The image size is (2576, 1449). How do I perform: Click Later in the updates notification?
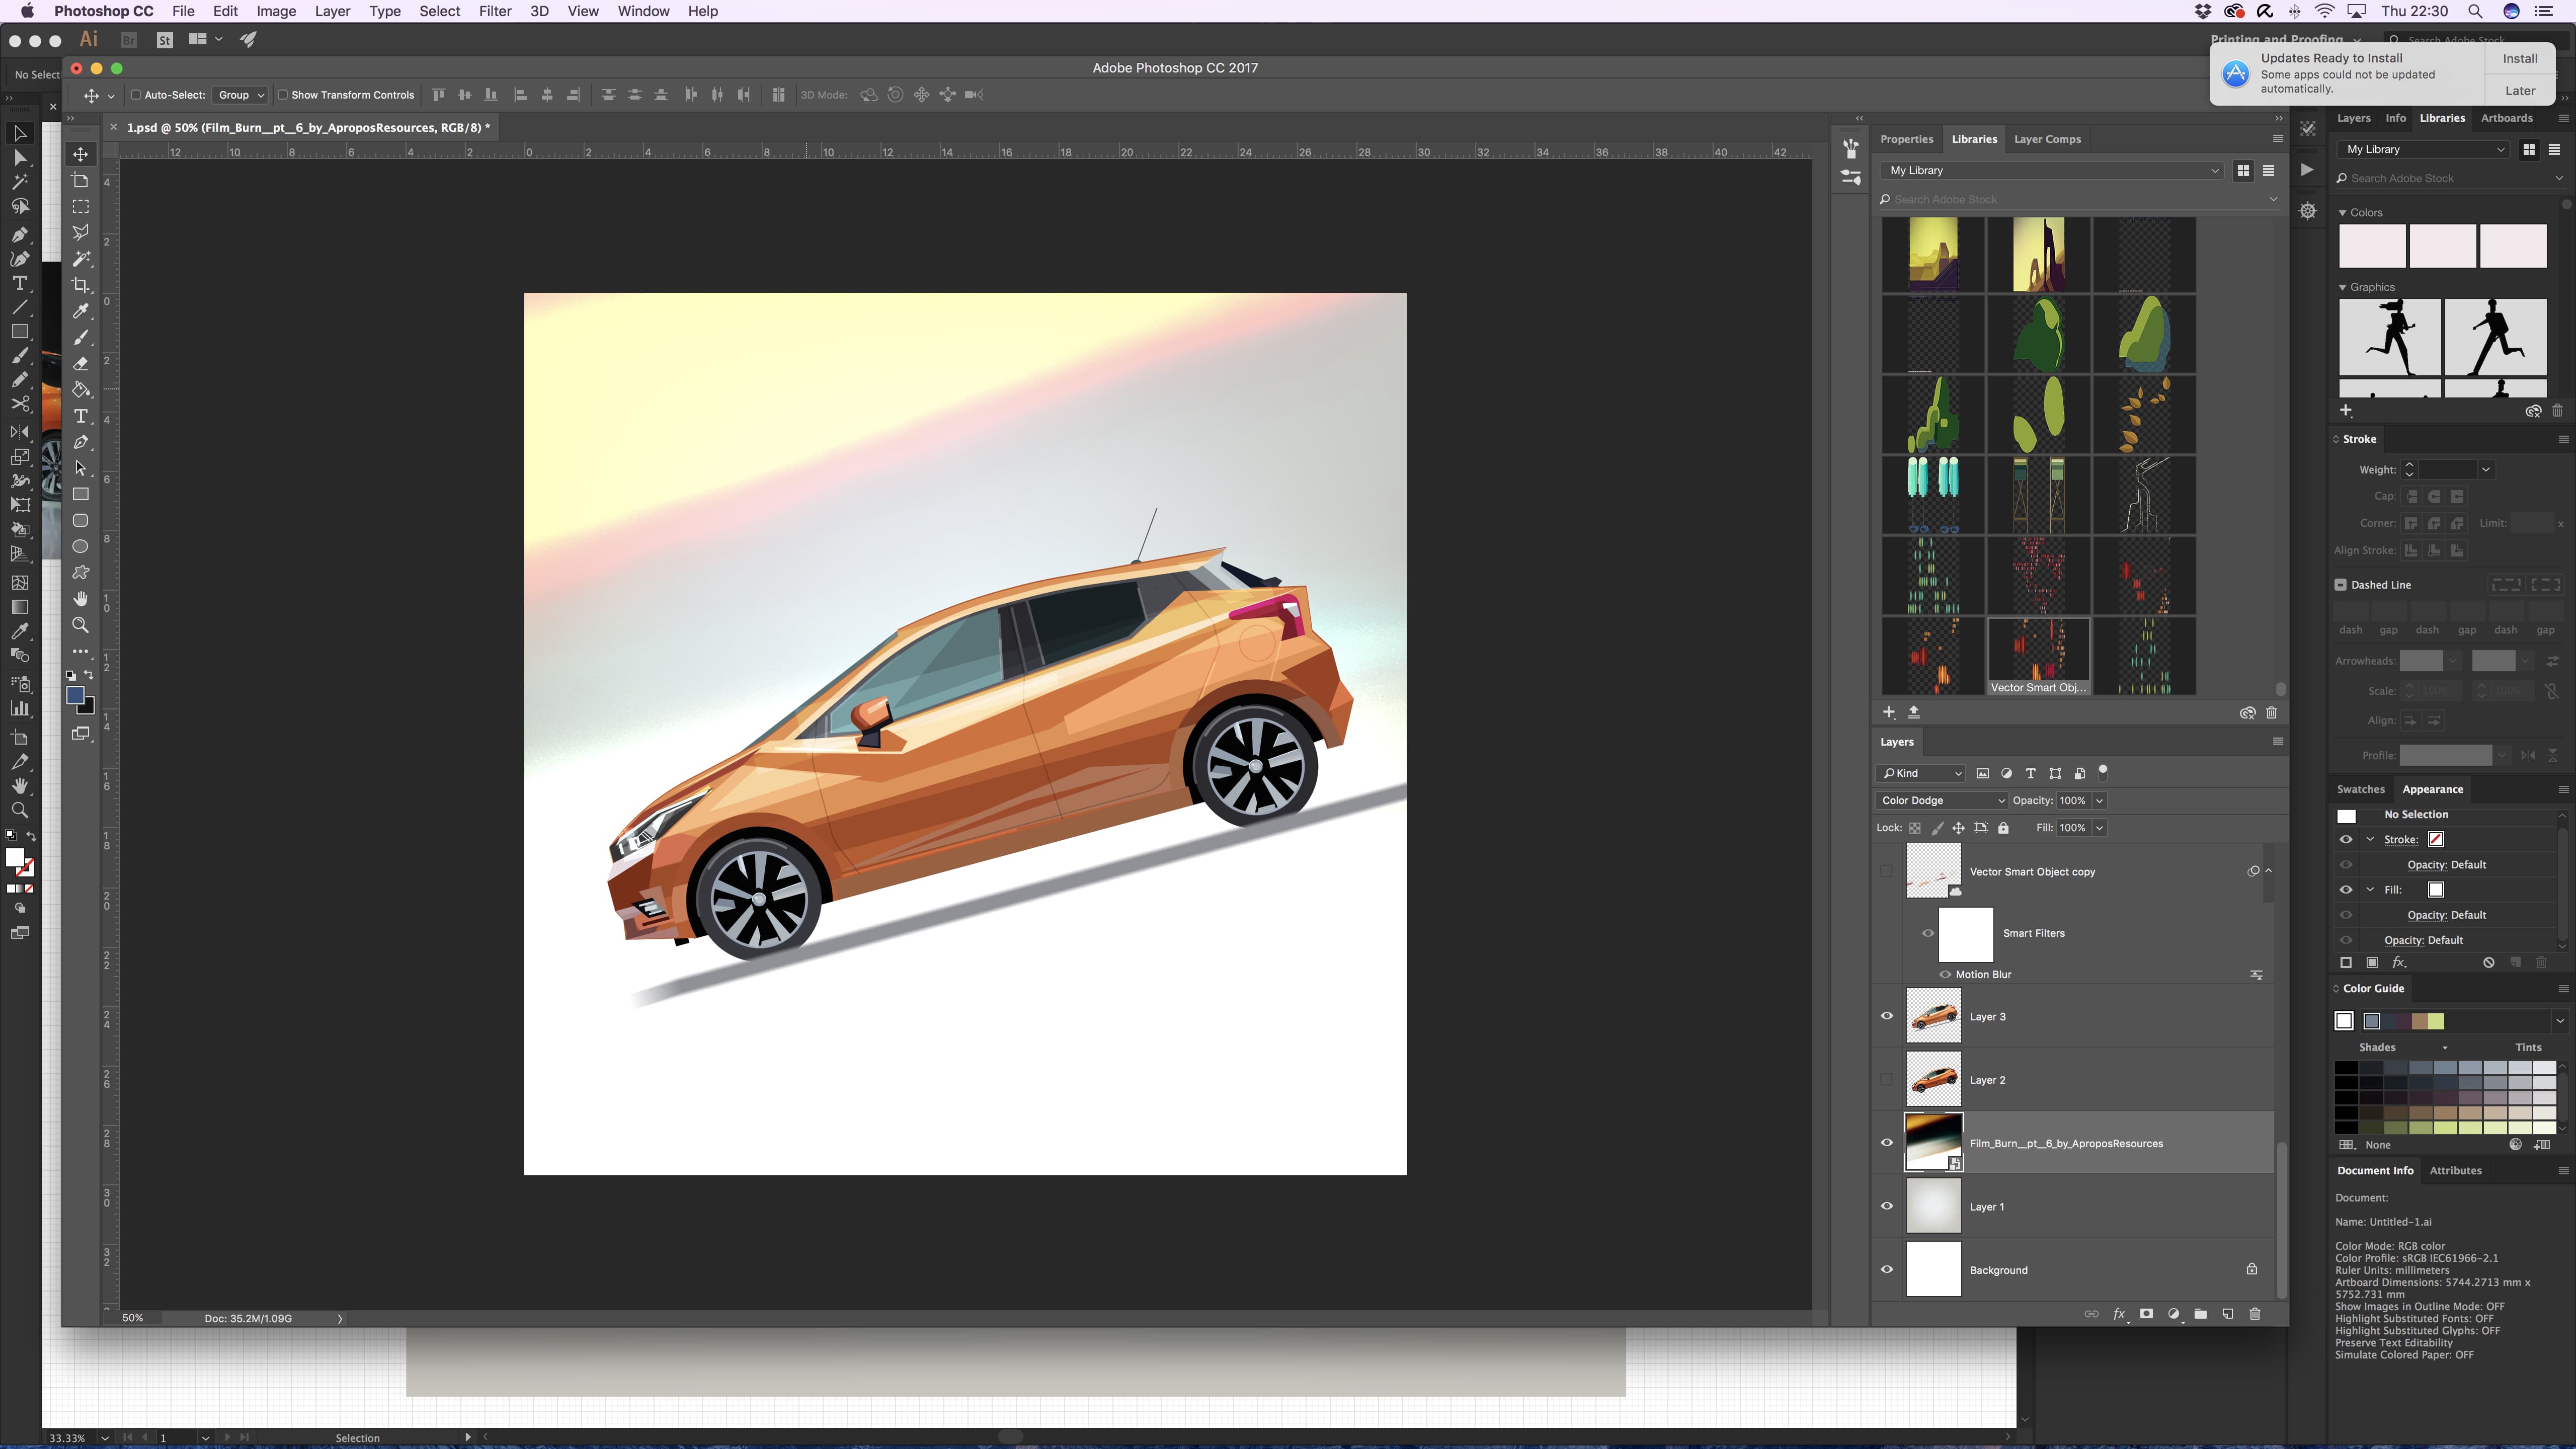[2519, 90]
